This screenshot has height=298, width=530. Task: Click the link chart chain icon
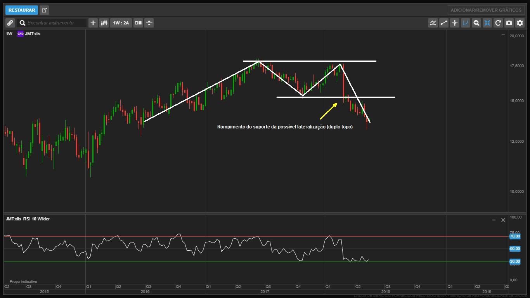(x=10, y=23)
